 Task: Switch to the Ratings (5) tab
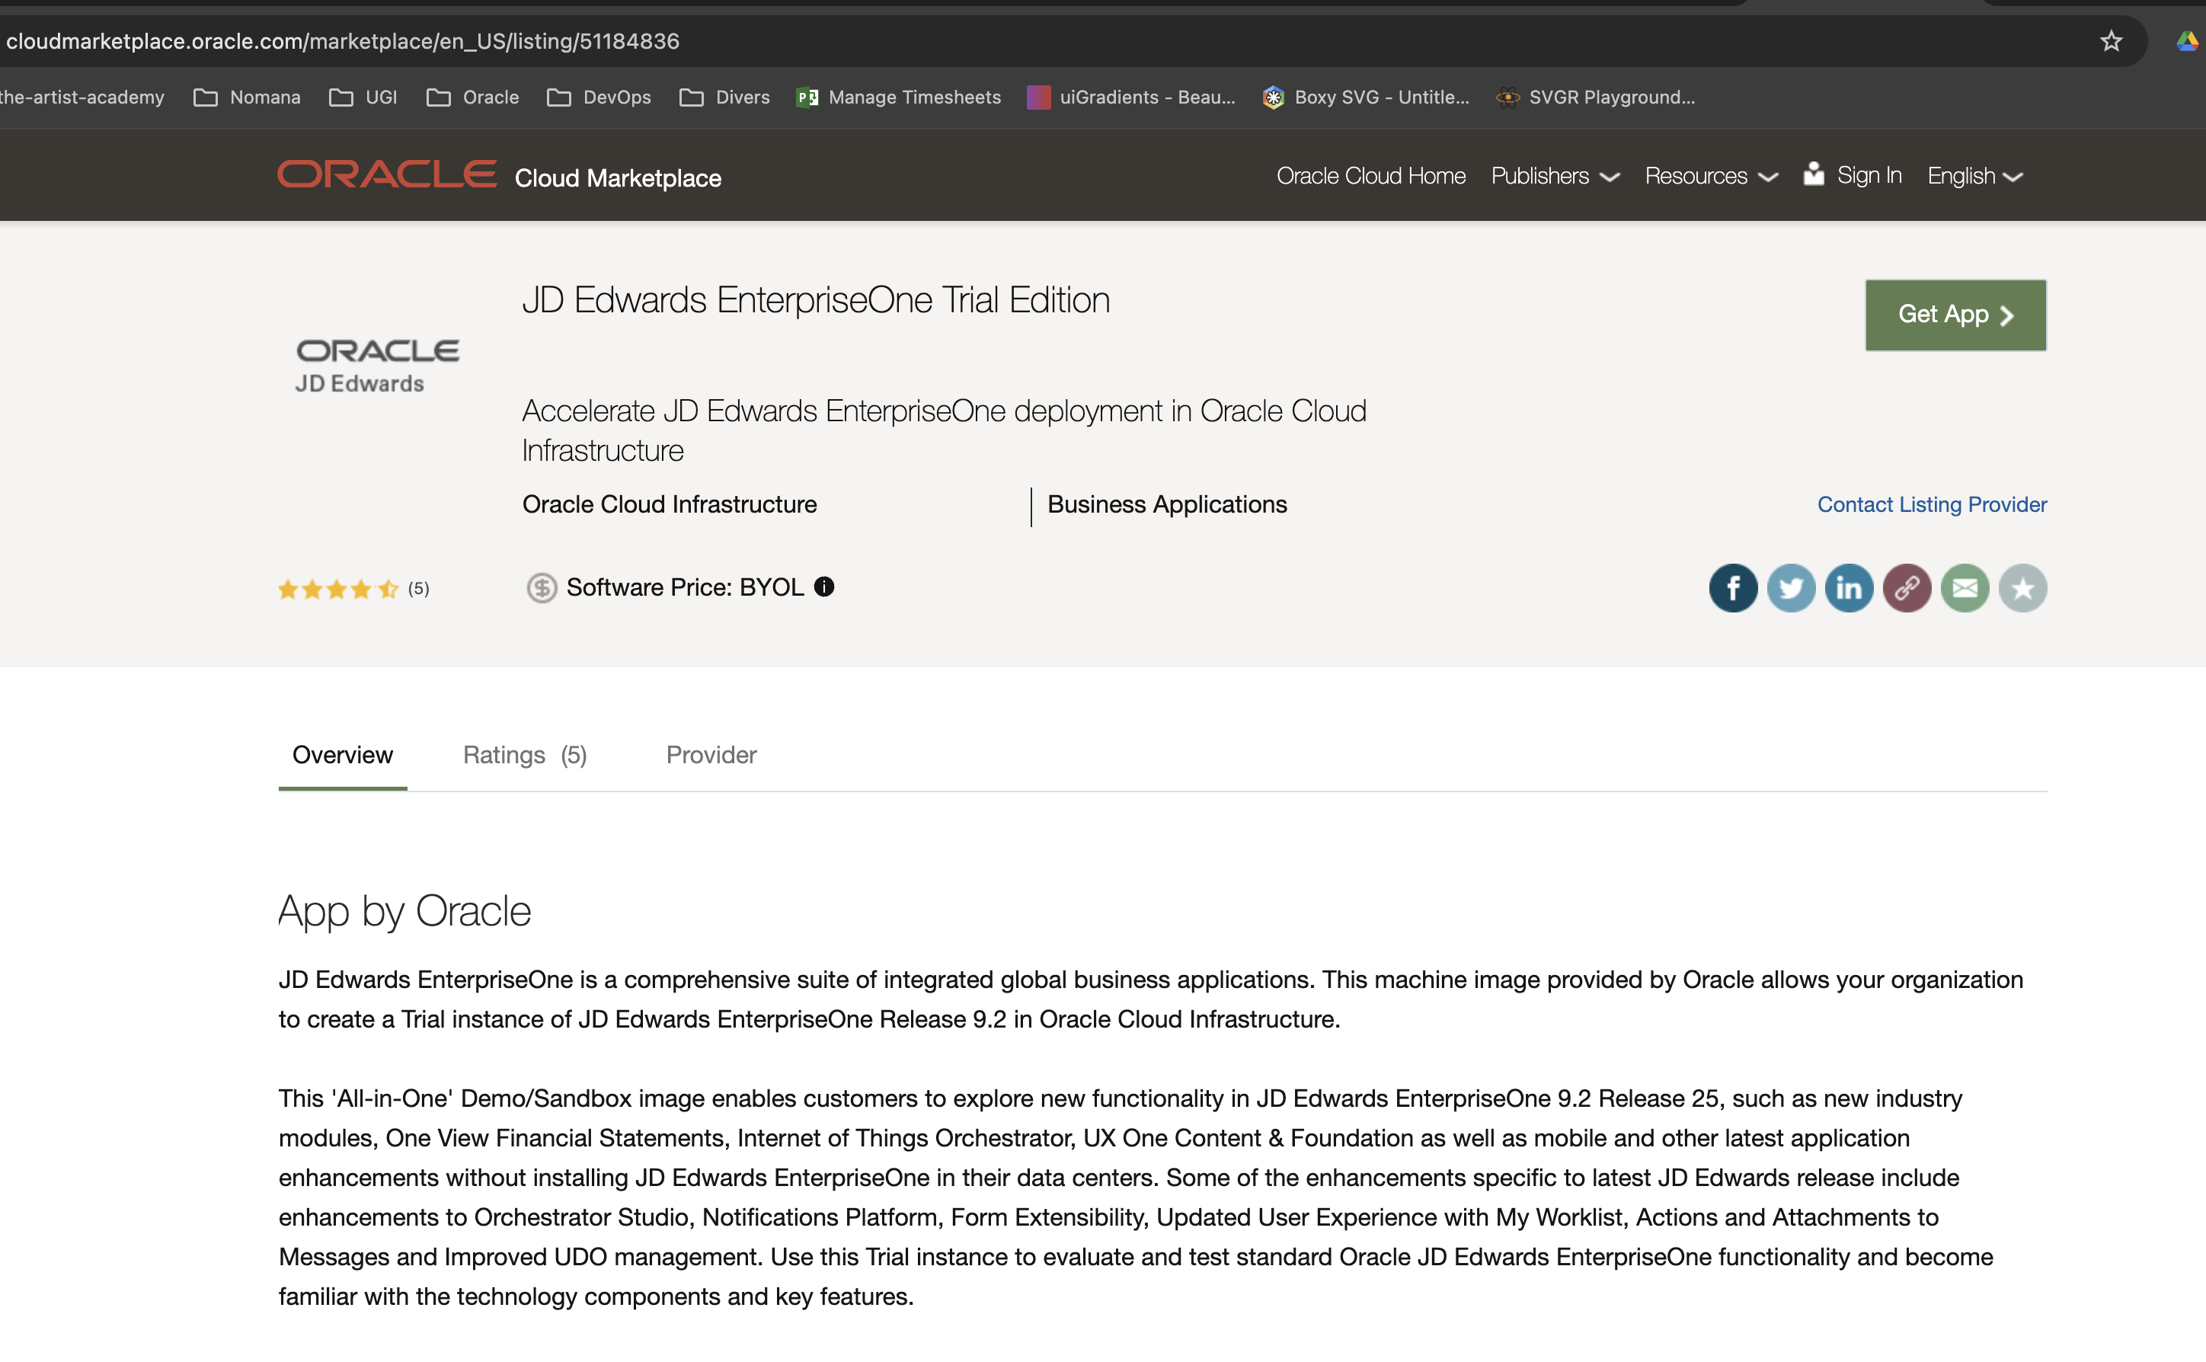[524, 755]
